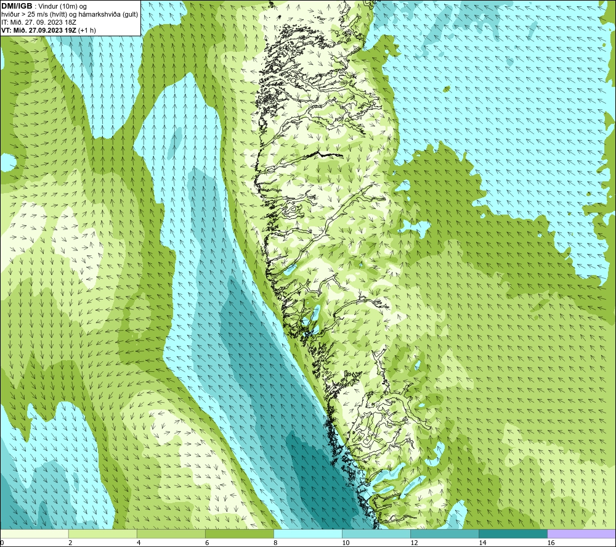The height and width of the screenshot is (547, 616).
Task: Click the 10–12 m/s aqua legend swatch
Action: [x=376, y=533]
